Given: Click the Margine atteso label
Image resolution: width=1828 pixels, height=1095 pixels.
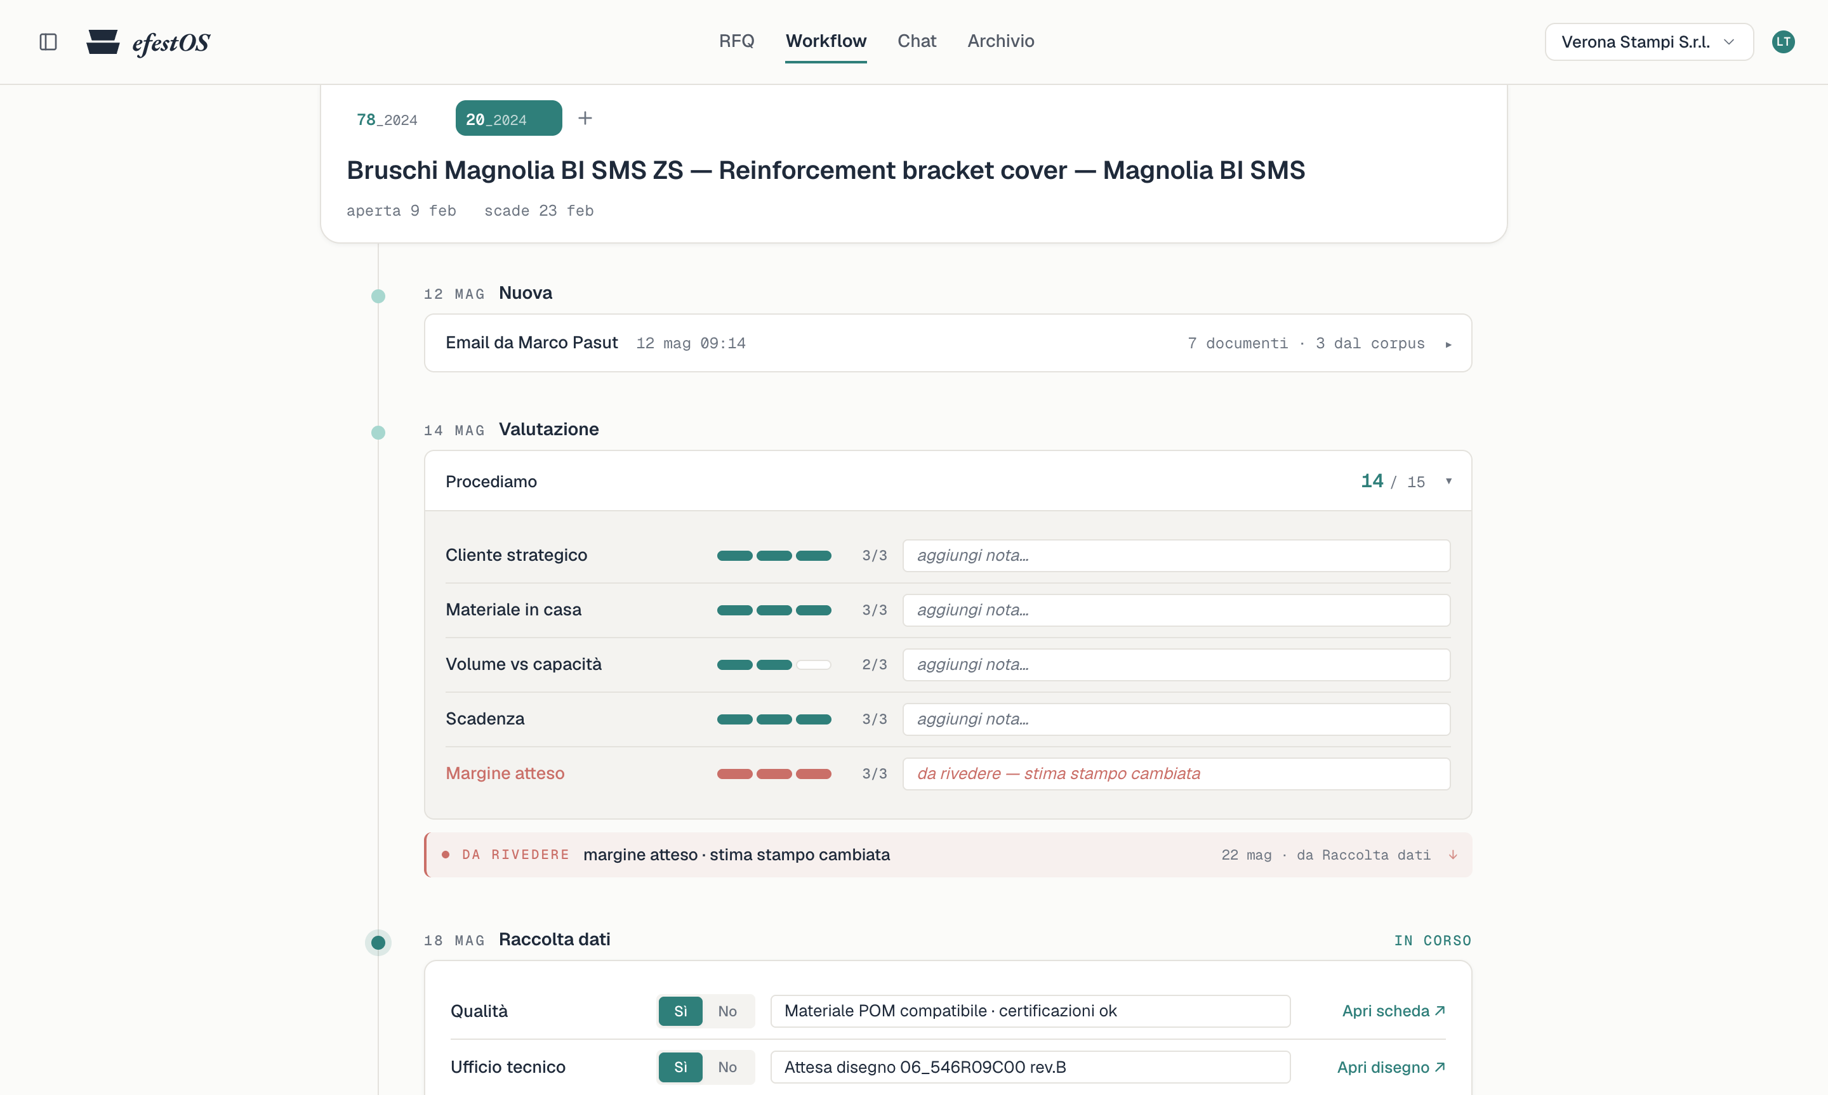Looking at the screenshot, I should pyautogui.click(x=505, y=773).
